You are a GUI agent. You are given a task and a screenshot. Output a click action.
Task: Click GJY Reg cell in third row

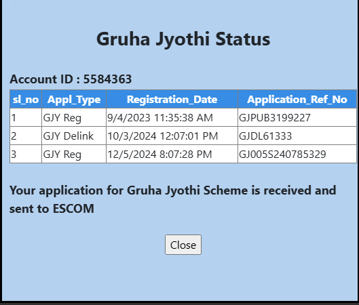coord(74,154)
